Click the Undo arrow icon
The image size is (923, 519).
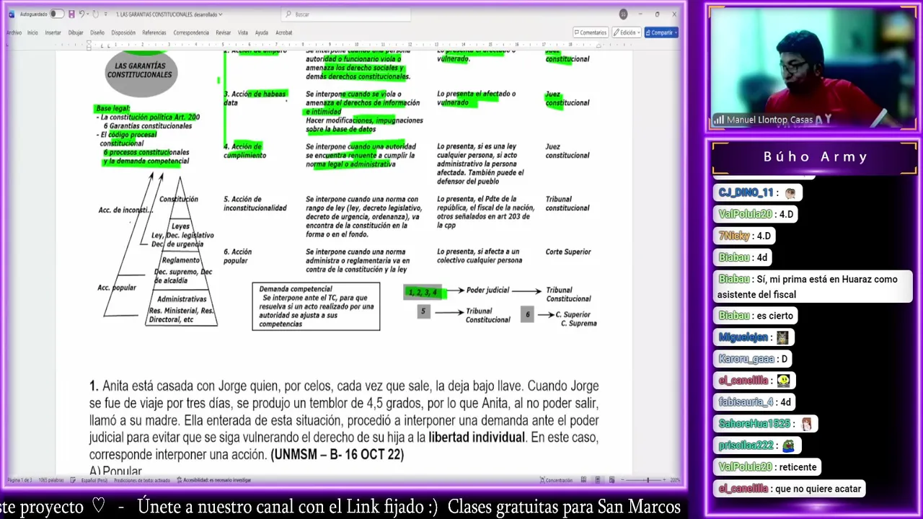81,14
